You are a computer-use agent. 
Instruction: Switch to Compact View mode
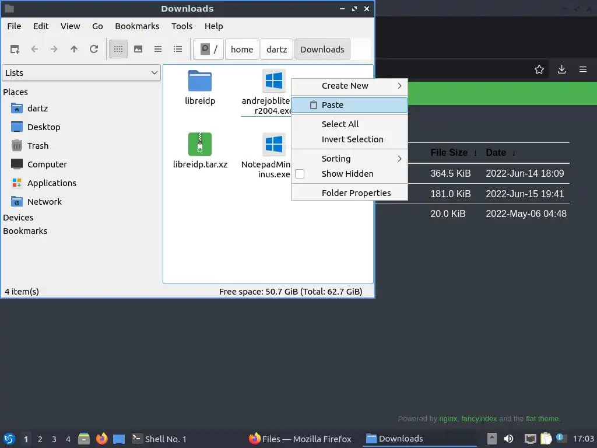158,49
